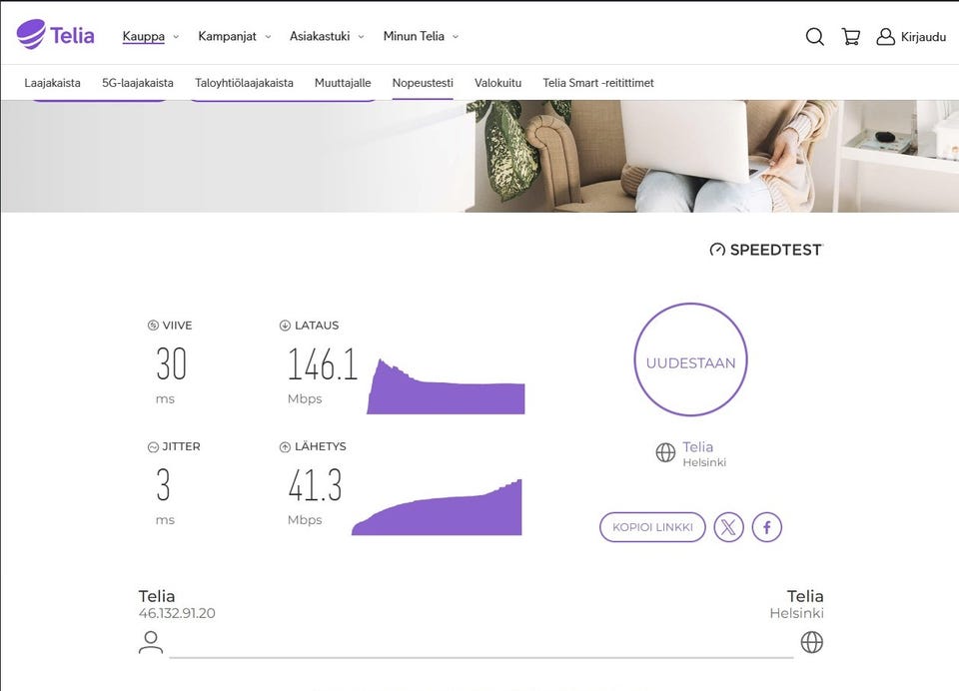The image size is (959, 691).
Task: Click the download speed graph
Action: pos(446,386)
